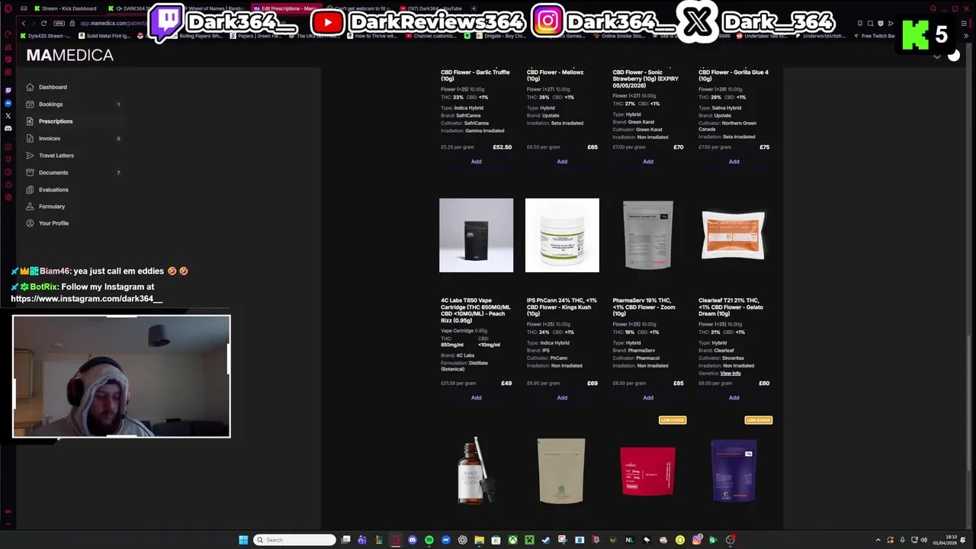Click the MAMEDICA logo

69,55
